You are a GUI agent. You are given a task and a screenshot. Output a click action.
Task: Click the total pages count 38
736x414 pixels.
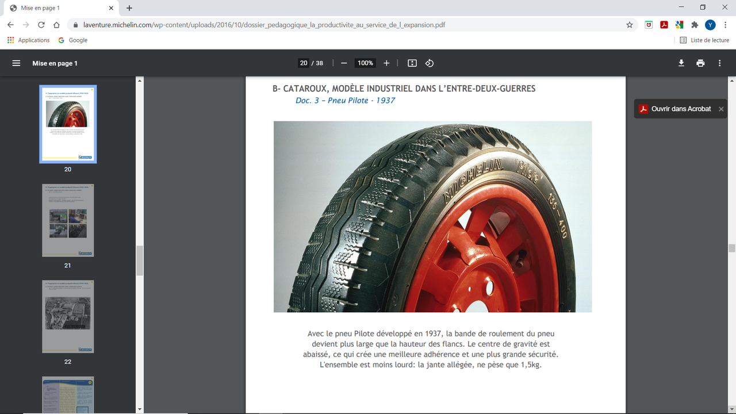pos(320,63)
